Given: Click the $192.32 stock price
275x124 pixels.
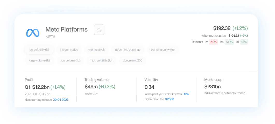Looking at the screenshot, I should click(x=222, y=28).
